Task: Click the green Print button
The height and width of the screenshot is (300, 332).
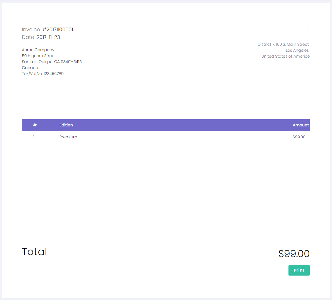Action: click(x=299, y=270)
